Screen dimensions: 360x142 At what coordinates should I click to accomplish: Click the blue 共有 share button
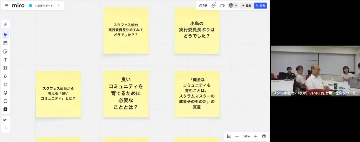pos(260,6)
